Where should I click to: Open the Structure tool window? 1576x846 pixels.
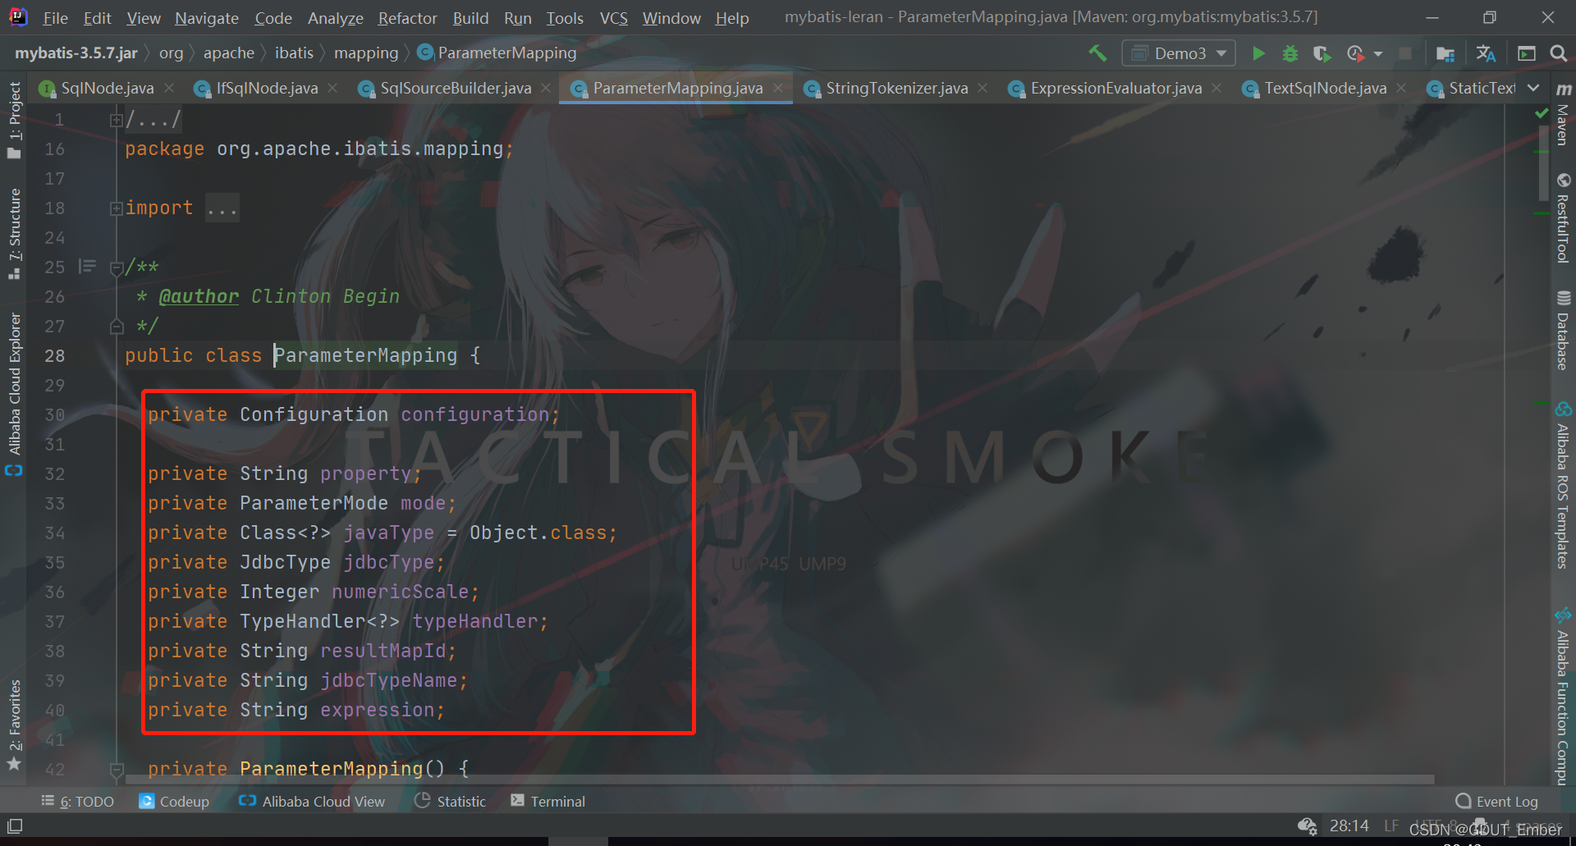14,235
